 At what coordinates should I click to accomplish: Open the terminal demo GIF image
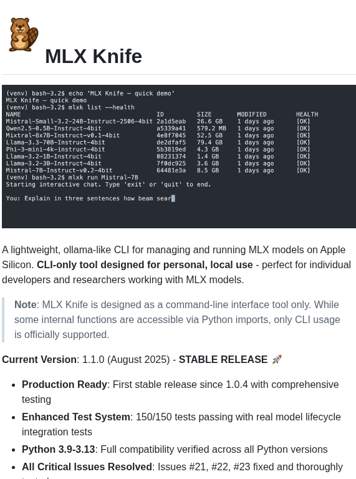tap(179, 157)
